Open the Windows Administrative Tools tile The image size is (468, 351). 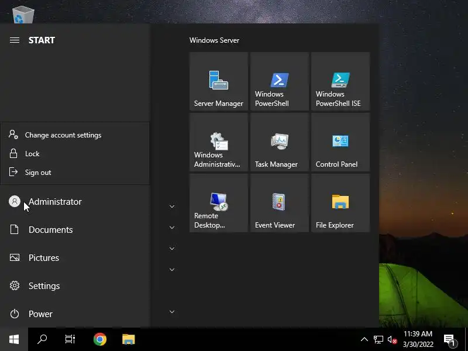[x=218, y=142]
